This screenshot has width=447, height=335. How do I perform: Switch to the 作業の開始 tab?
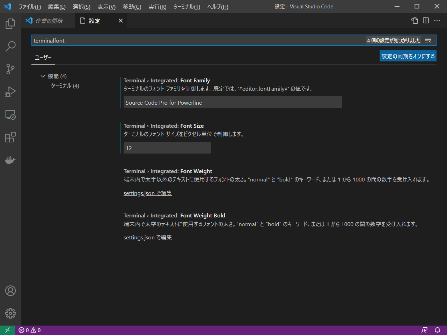coord(49,21)
